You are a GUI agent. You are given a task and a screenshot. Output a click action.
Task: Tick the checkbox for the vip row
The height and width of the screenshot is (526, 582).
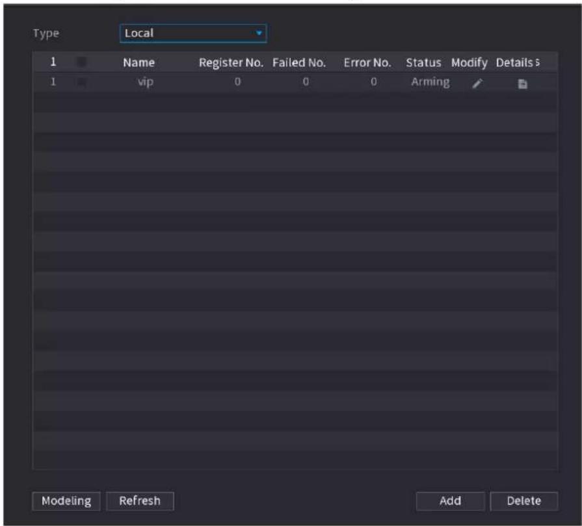click(x=82, y=82)
